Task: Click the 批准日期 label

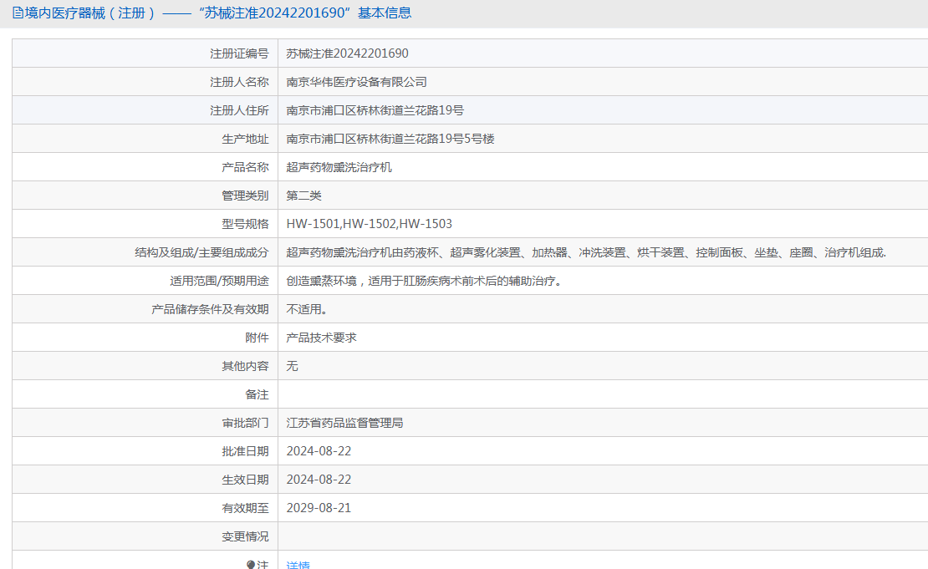Action: click(245, 450)
